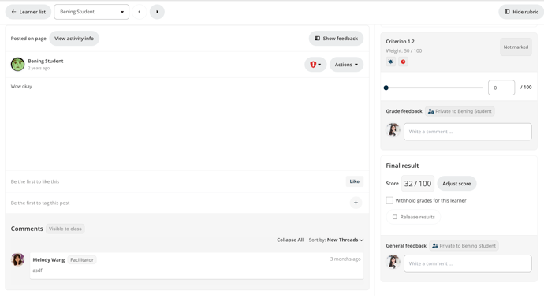The height and width of the screenshot is (302, 544).
Task: Like the post
Action: [354, 181]
